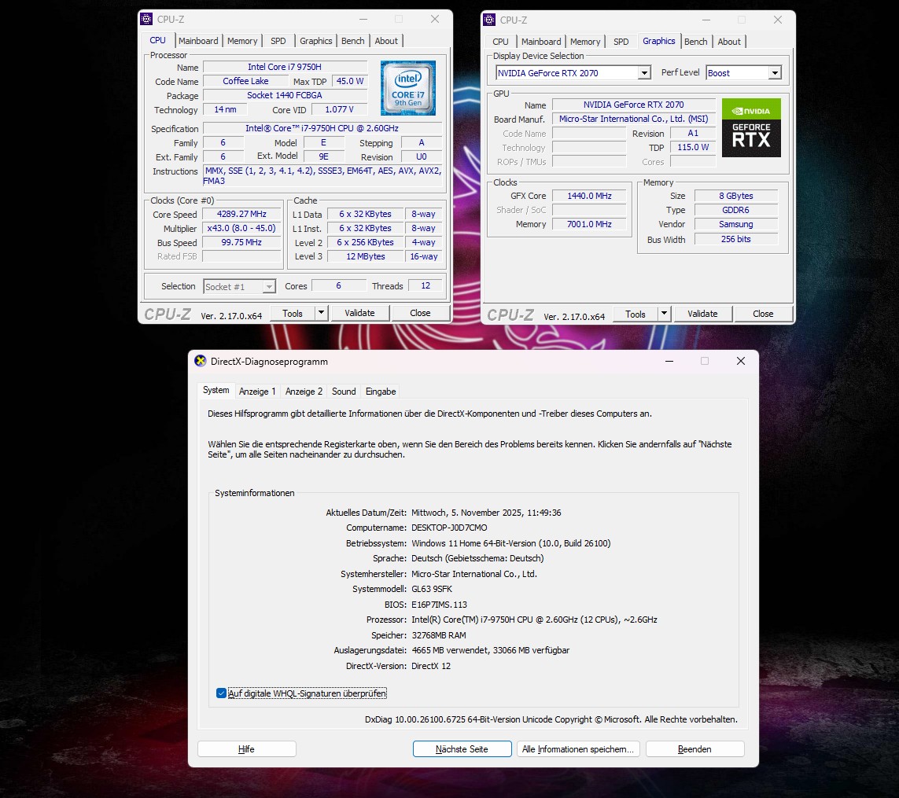The width and height of the screenshot is (899, 798).
Task: Open the Display Device Selection dropdown
Action: coord(644,73)
